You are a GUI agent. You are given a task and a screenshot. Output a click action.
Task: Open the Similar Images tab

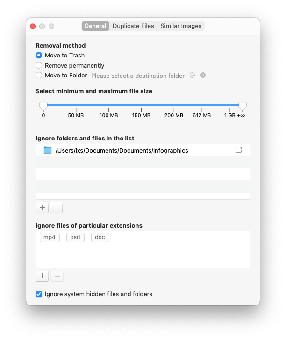(181, 26)
